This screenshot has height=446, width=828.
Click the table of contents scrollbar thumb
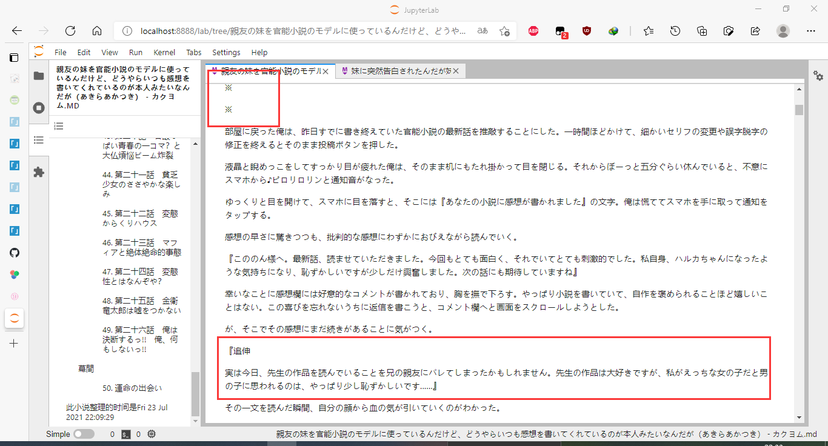point(195,393)
